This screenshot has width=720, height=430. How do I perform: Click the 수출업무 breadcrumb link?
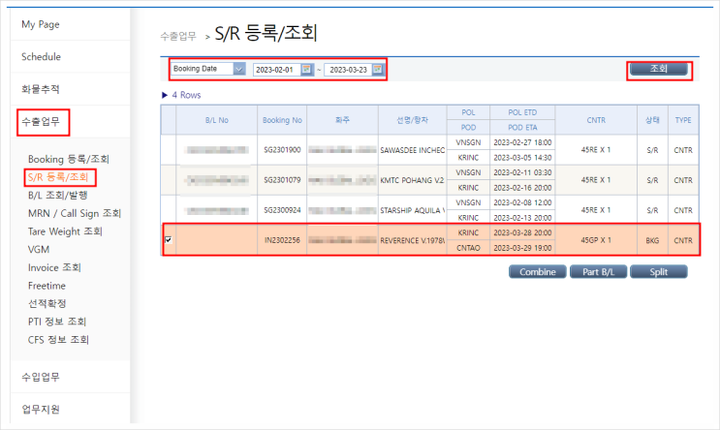coord(178,36)
